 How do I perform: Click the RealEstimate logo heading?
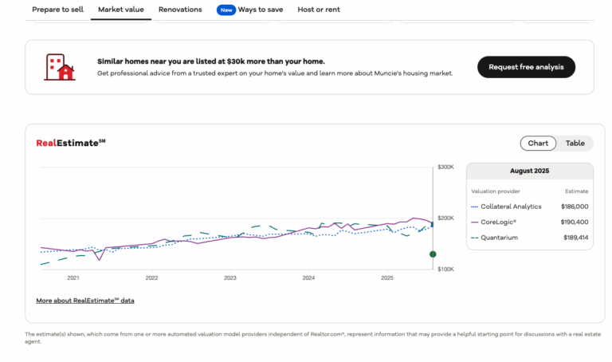71,143
